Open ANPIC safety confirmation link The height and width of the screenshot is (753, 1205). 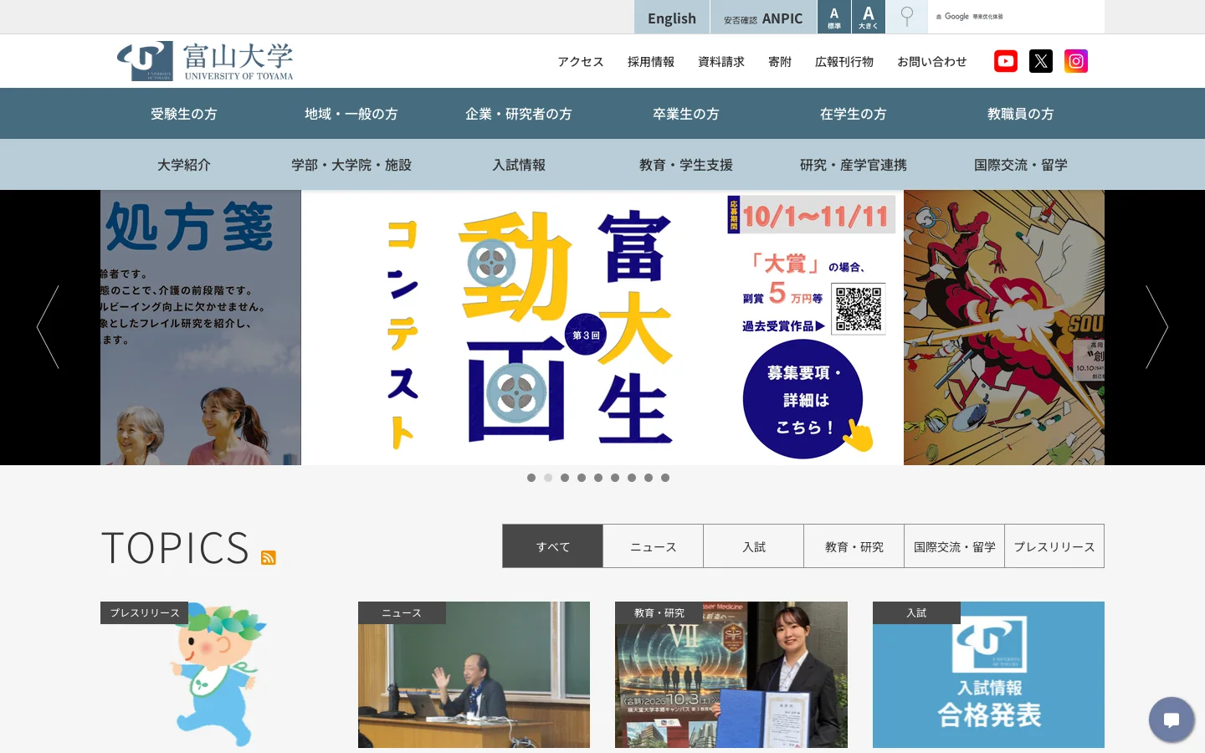tap(763, 17)
